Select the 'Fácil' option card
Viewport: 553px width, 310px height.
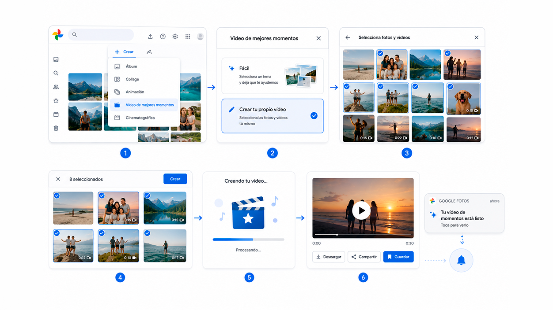click(x=273, y=76)
